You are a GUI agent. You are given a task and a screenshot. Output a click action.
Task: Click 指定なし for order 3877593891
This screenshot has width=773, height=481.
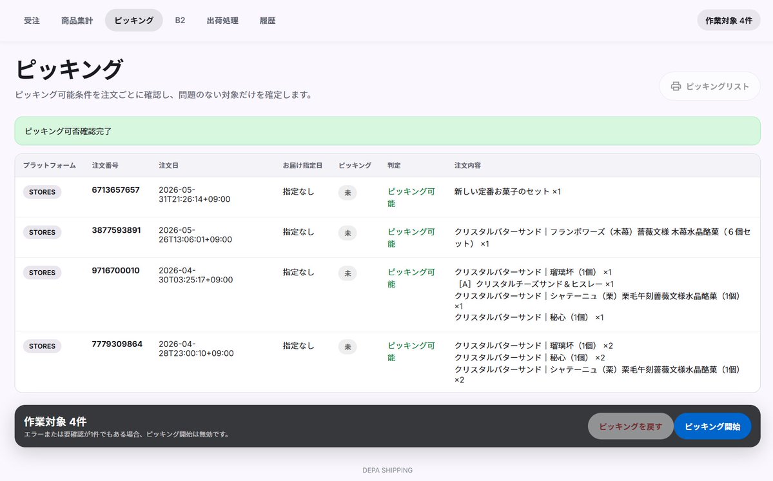click(298, 232)
